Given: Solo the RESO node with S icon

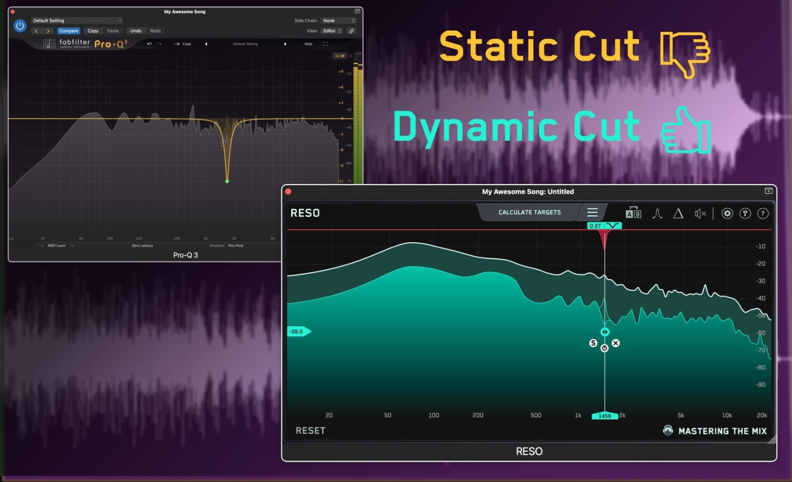Looking at the screenshot, I should pyautogui.click(x=593, y=343).
